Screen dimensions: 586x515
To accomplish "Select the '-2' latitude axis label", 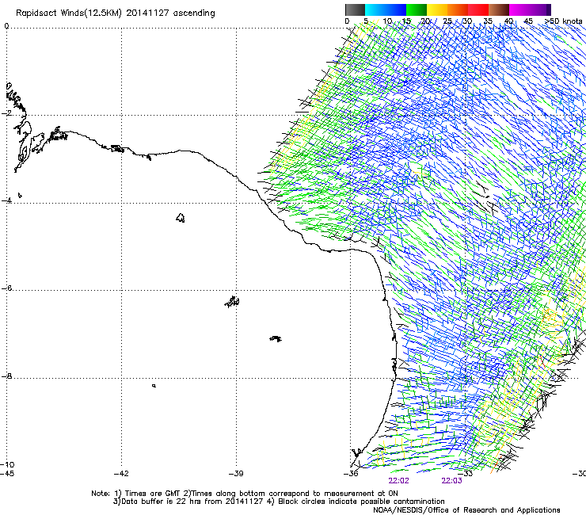I will click(6, 113).
